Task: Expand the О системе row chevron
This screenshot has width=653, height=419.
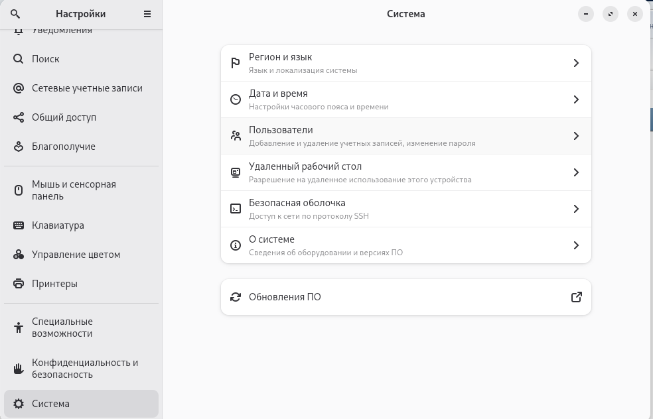Action: (577, 245)
